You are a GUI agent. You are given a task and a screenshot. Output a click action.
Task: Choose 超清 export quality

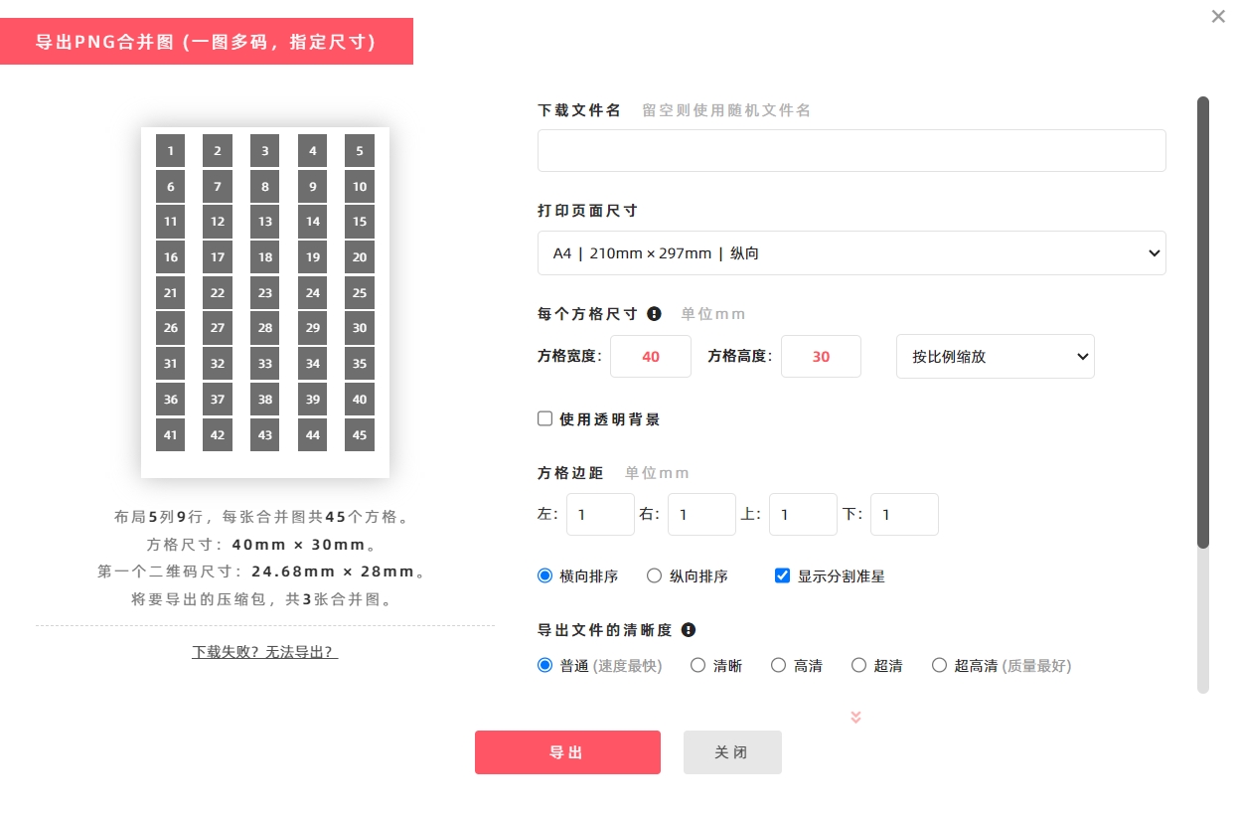tap(858, 666)
